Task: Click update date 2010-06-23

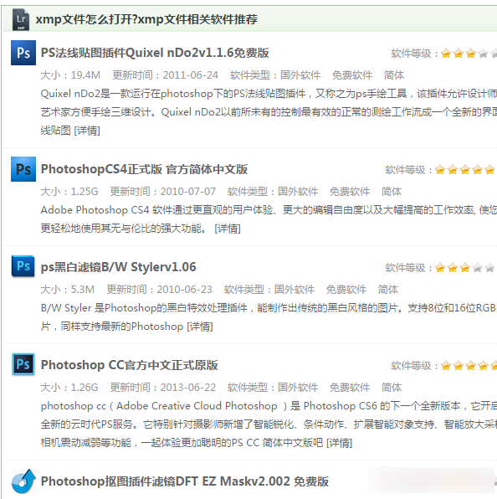Action: 184,290
